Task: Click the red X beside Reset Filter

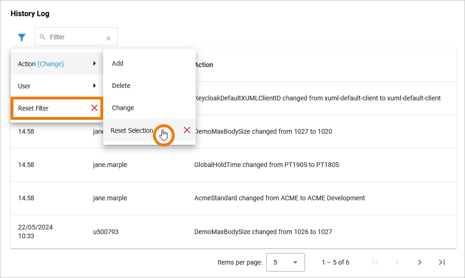Action: click(94, 108)
